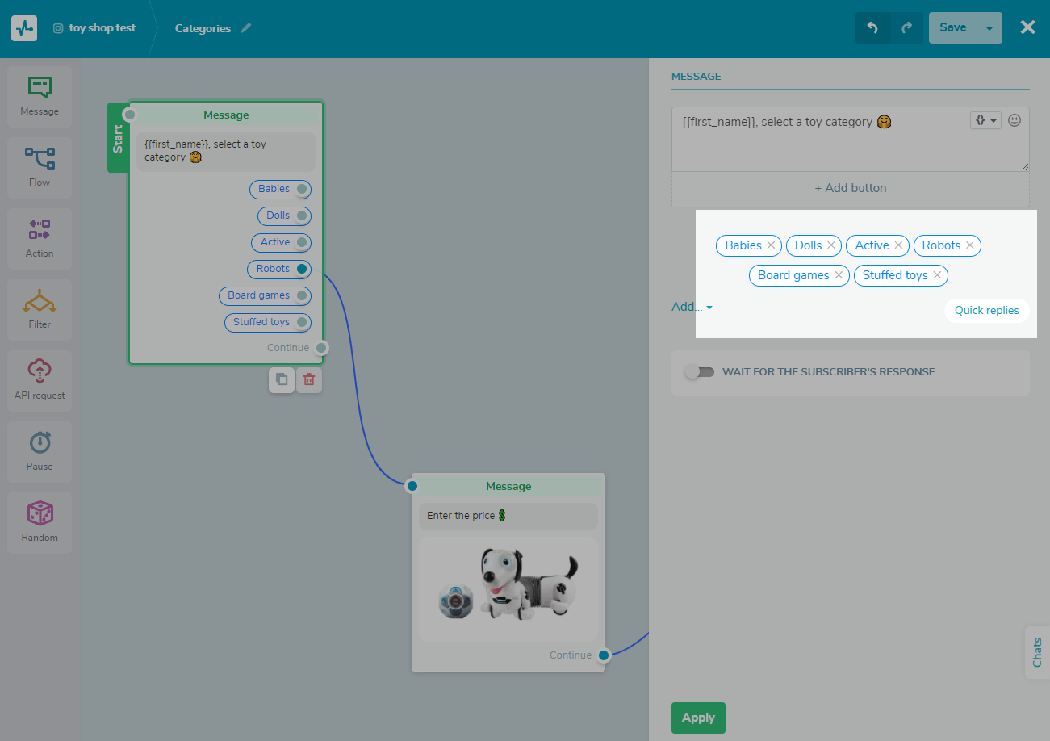Add a Message element from the sidebar
Image resolution: width=1050 pixels, height=741 pixels.
point(40,97)
